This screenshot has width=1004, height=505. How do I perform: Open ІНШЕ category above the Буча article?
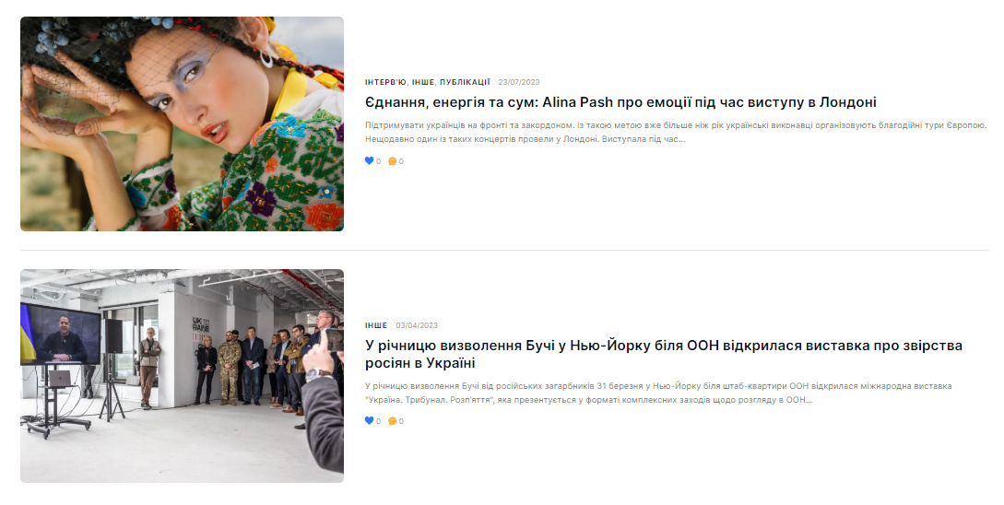pyautogui.click(x=376, y=325)
